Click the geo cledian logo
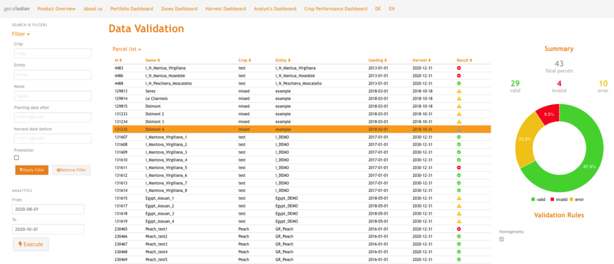 click(17, 8)
